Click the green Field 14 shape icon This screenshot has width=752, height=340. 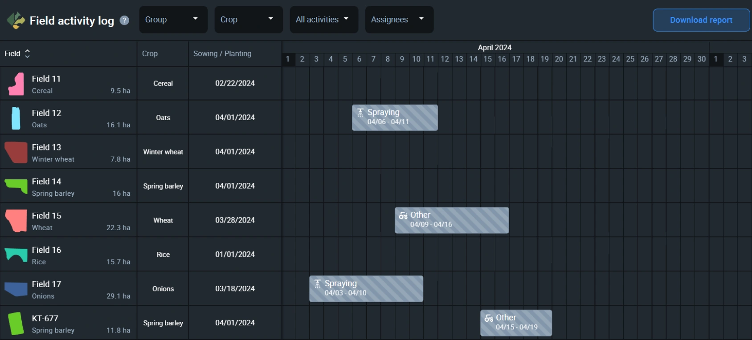(16, 186)
